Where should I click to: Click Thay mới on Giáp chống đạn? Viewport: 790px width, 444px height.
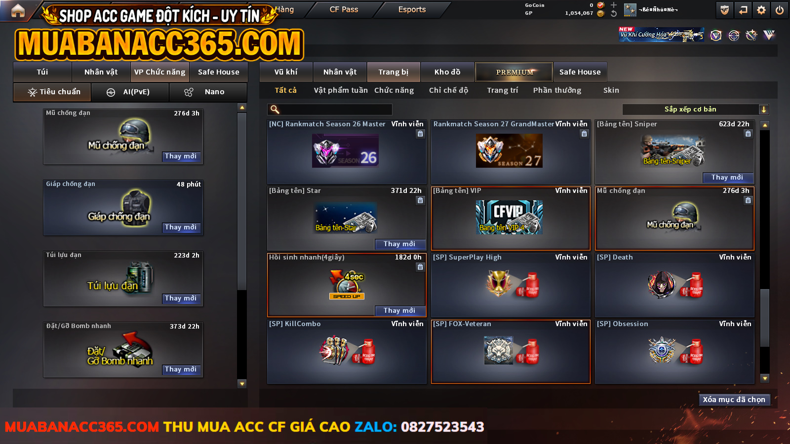[181, 227]
